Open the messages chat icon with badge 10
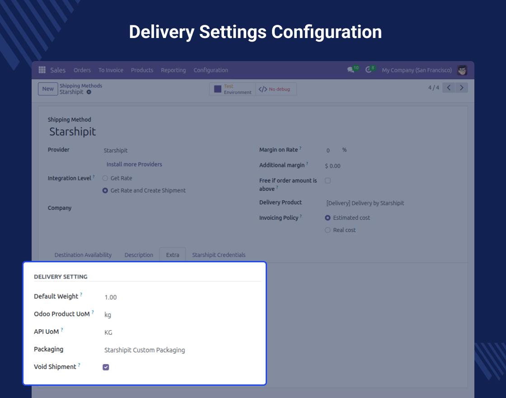The image size is (506, 398). [x=351, y=70]
